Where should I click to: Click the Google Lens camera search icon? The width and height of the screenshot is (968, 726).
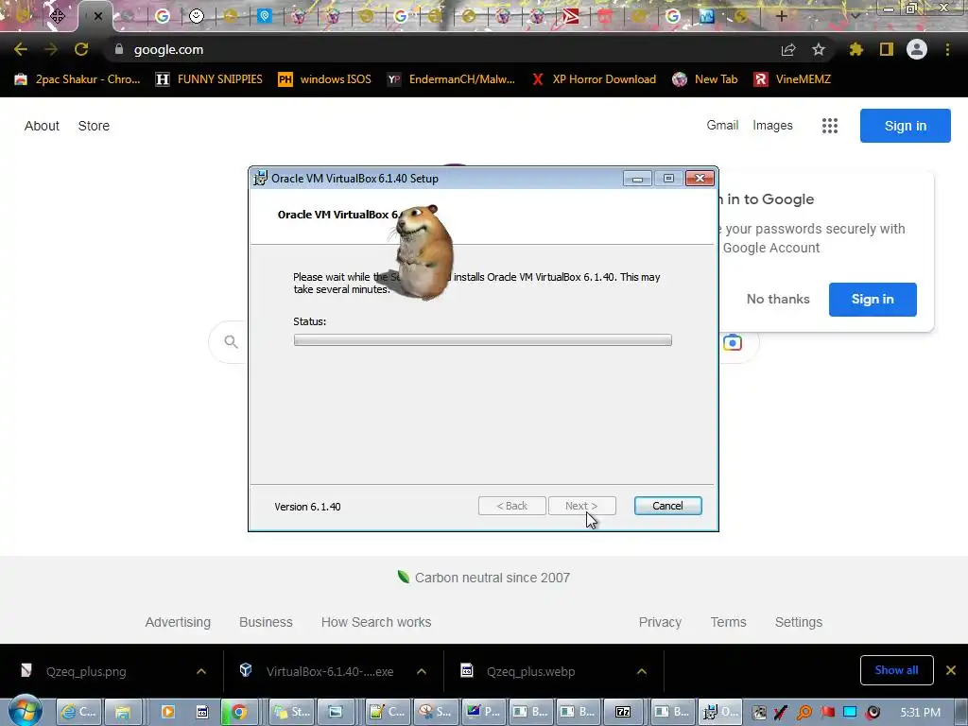(733, 342)
